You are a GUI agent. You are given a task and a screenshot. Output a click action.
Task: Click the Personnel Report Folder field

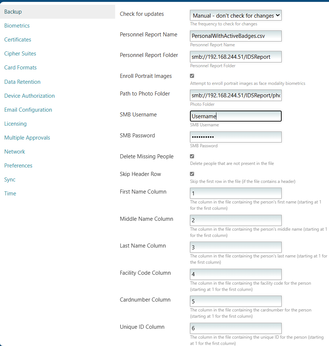click(235, 57)
